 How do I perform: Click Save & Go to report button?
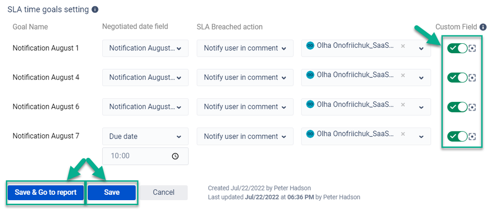pos(45,192)
